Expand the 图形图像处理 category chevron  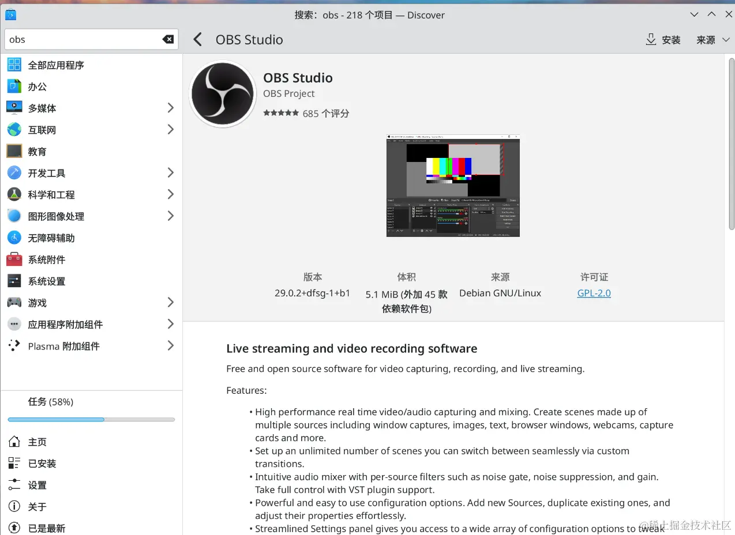[170, 216]
